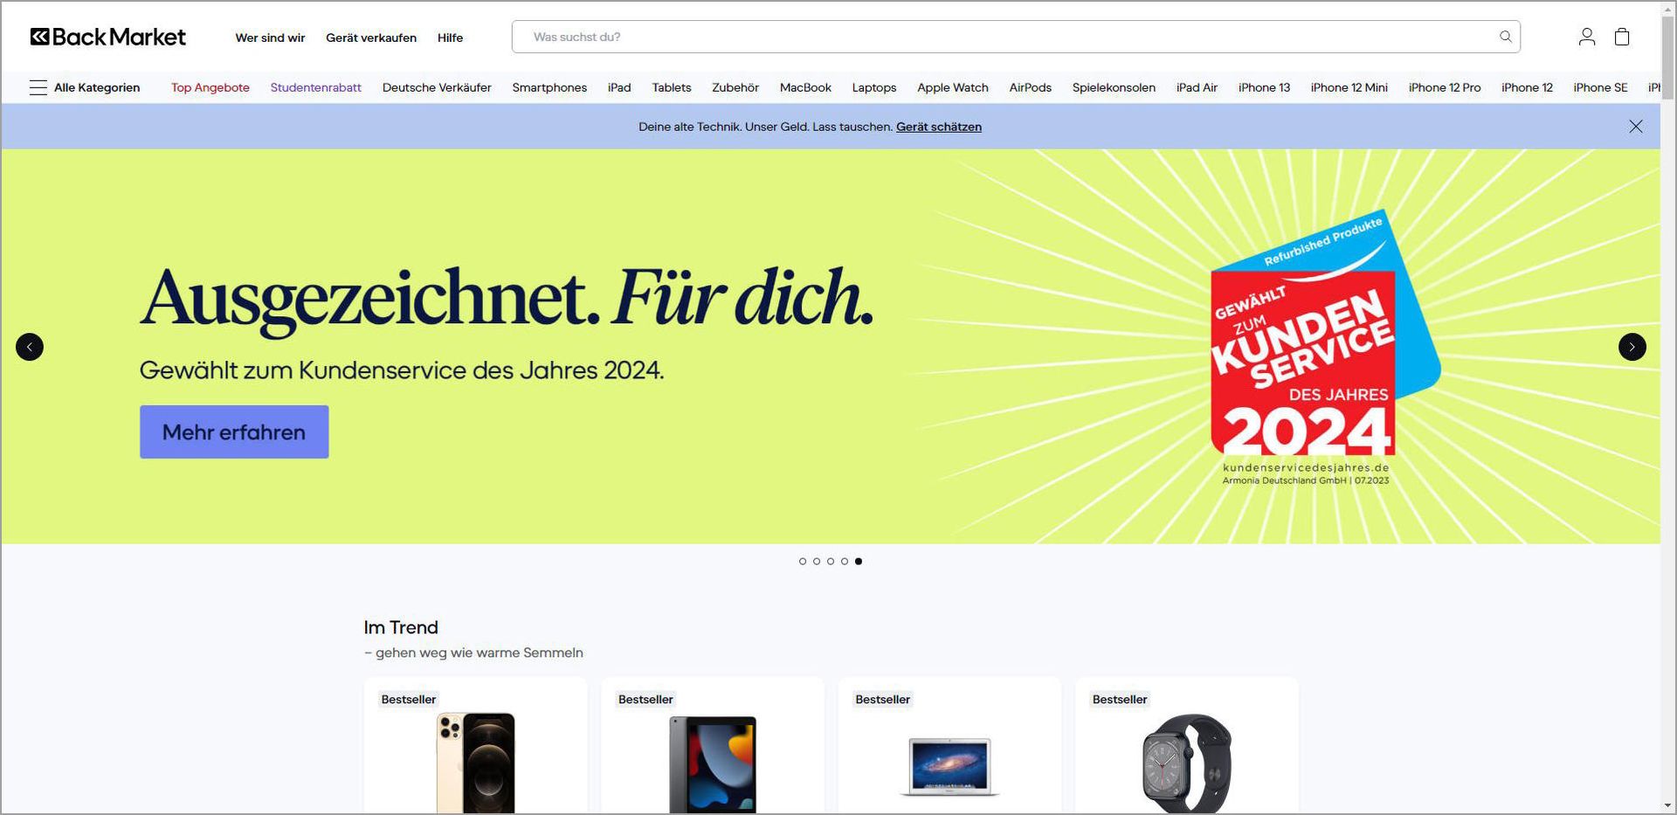Open Tablets category
1677x815 pixels.
click(672, 87)
